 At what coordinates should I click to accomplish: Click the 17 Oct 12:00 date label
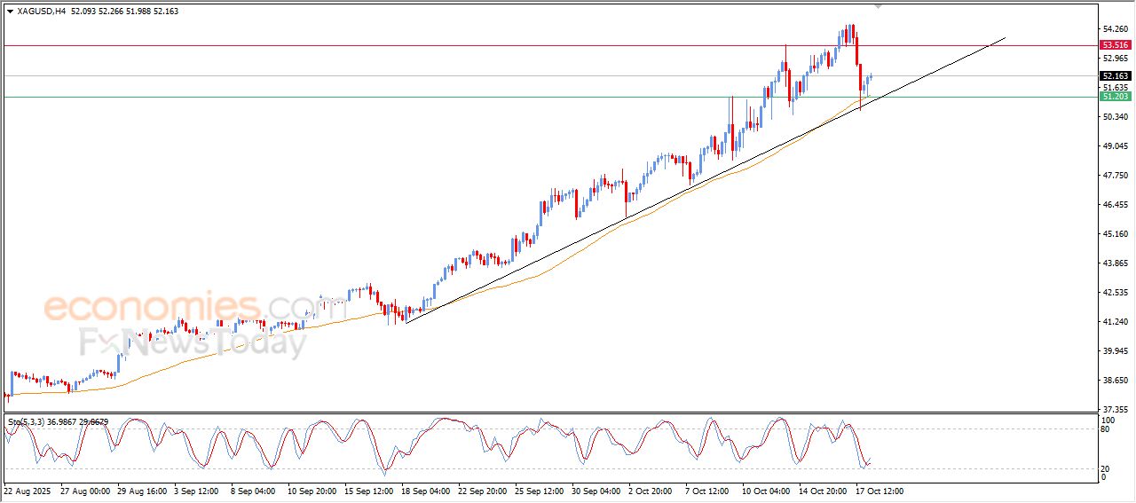(878, 490)
